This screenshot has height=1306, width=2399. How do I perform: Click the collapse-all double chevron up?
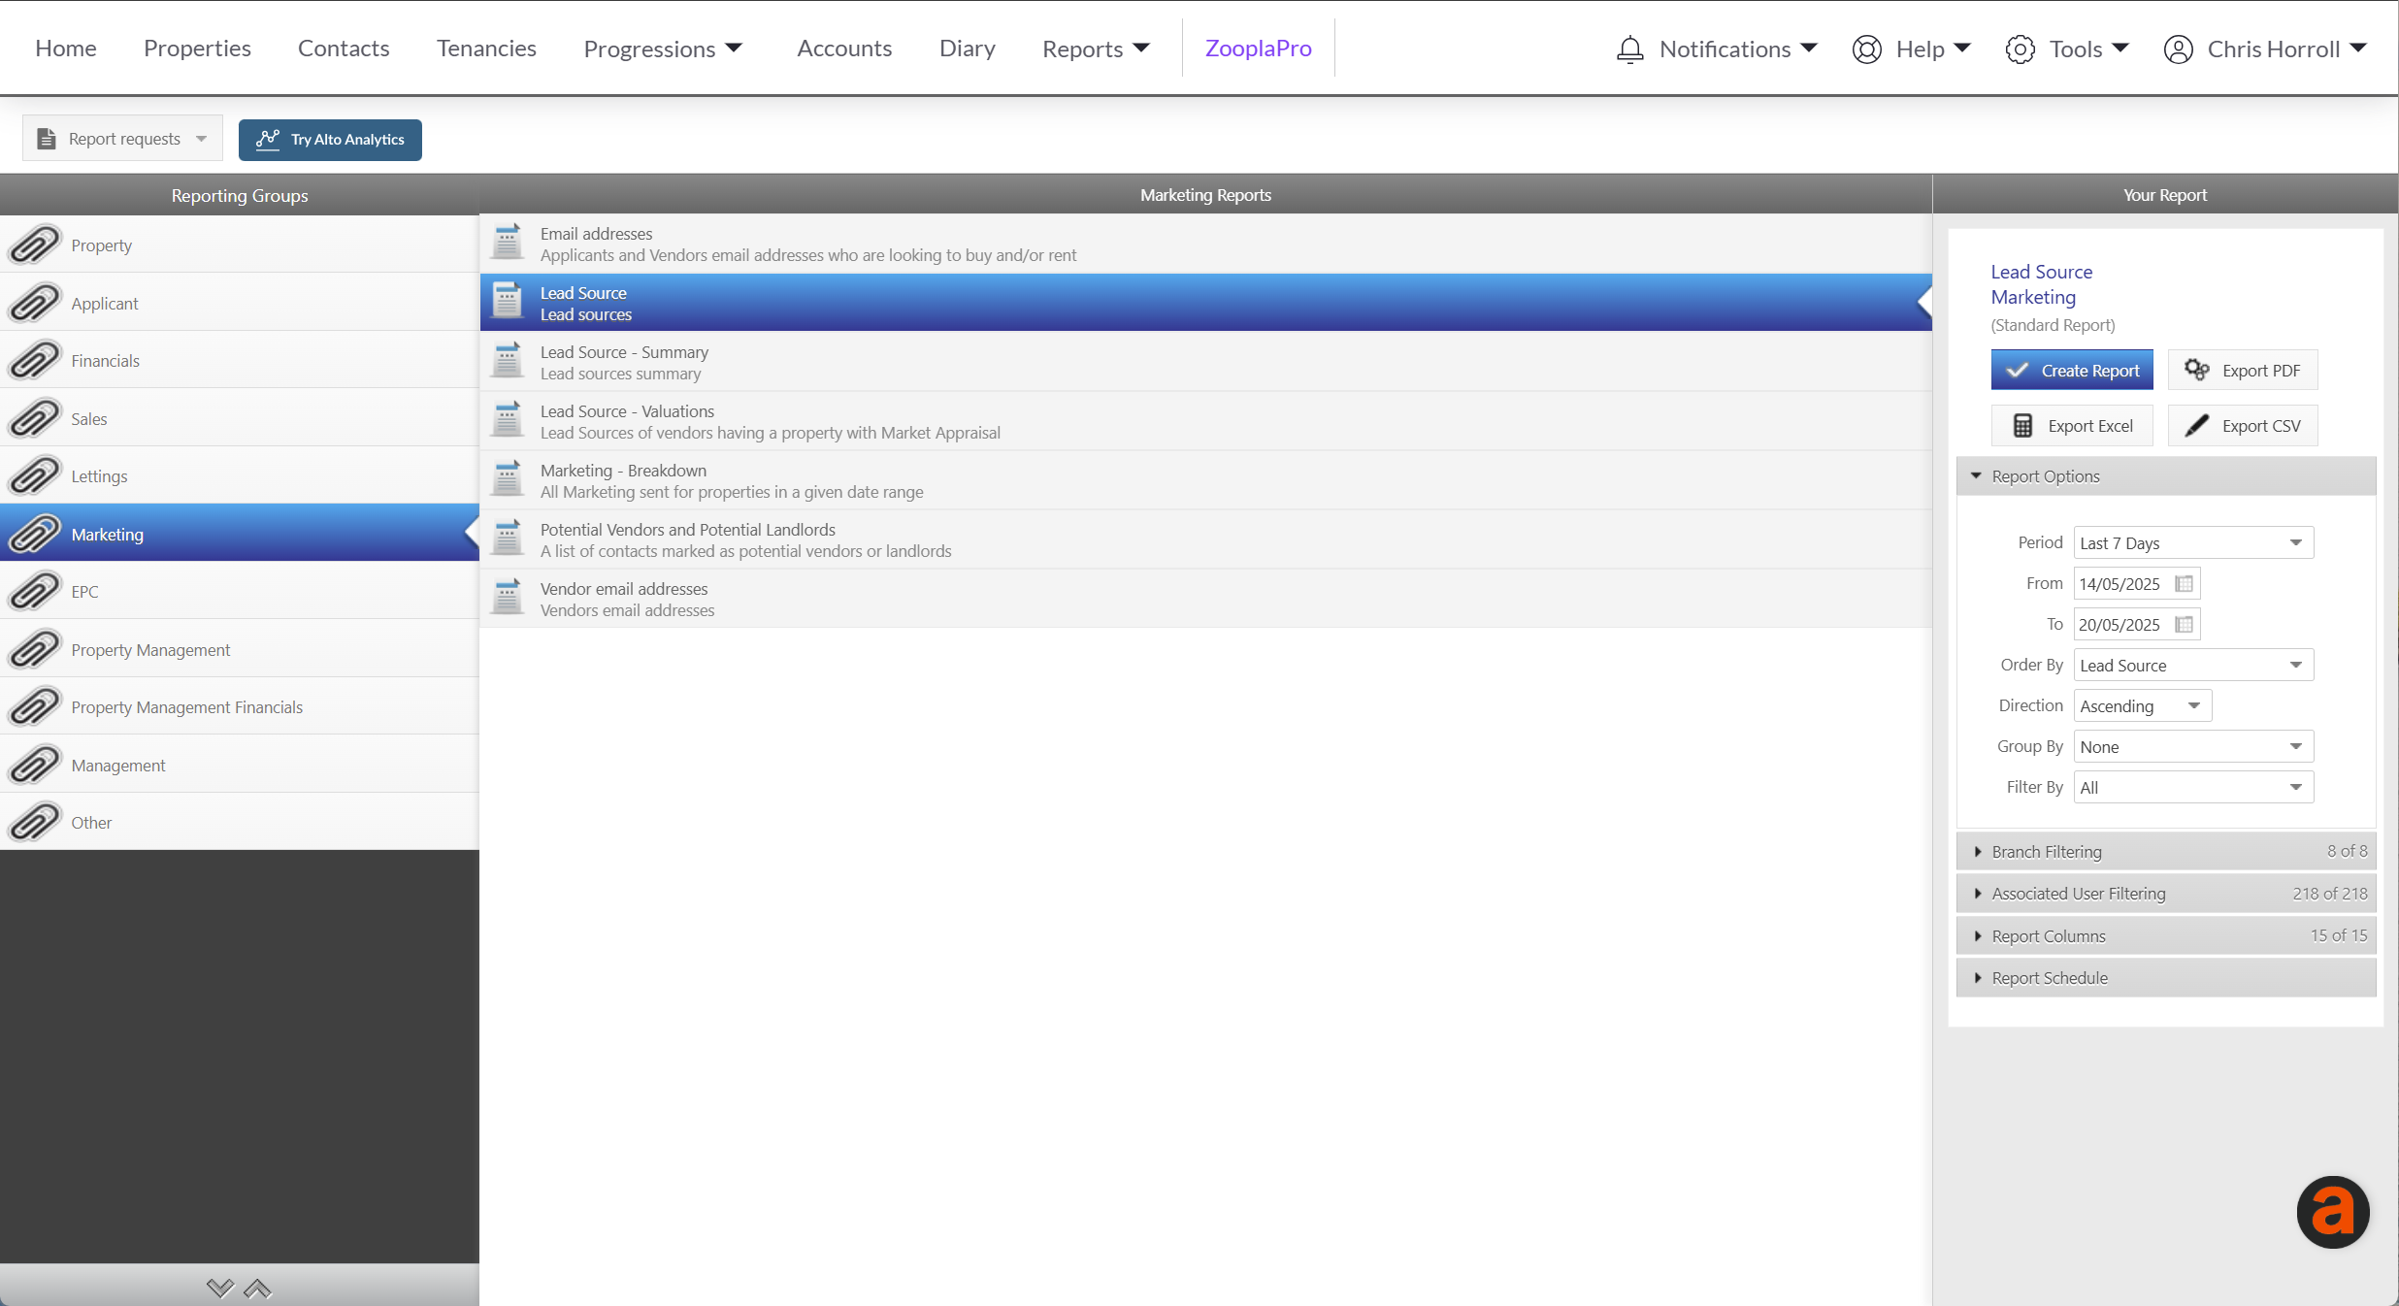click(257, 1289)
